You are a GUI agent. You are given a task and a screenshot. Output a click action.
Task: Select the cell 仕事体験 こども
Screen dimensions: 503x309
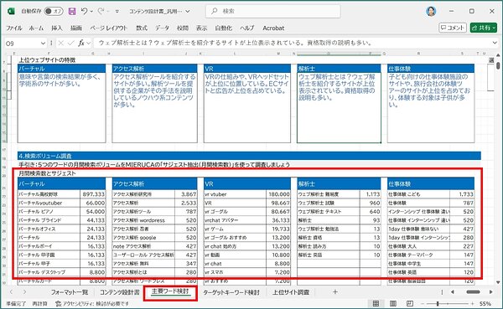pyautogui.click(x=418, y=194)
